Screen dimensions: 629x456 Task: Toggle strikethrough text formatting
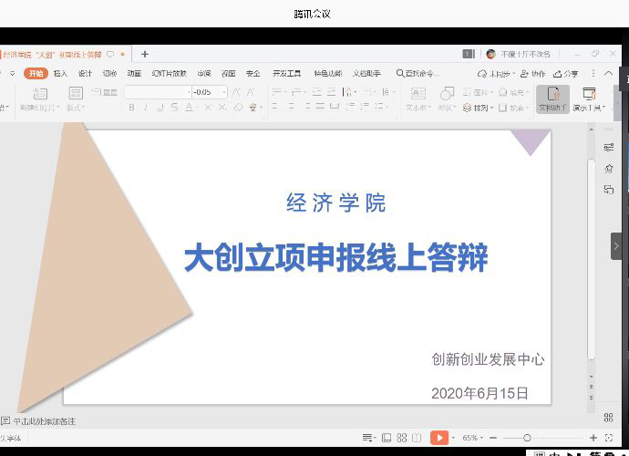tap(175, 108)
